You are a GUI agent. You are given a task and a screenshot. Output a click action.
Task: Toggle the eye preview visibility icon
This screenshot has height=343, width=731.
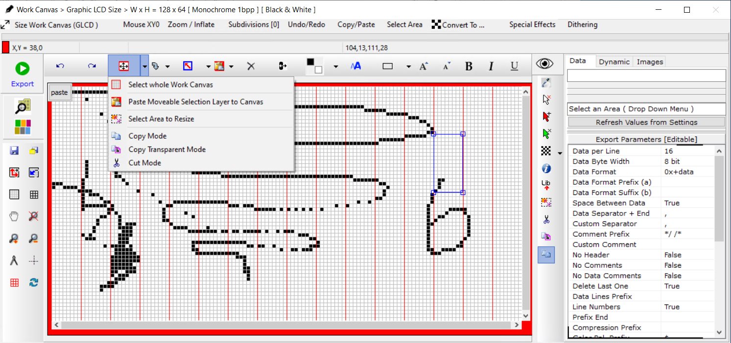point(544,64)
